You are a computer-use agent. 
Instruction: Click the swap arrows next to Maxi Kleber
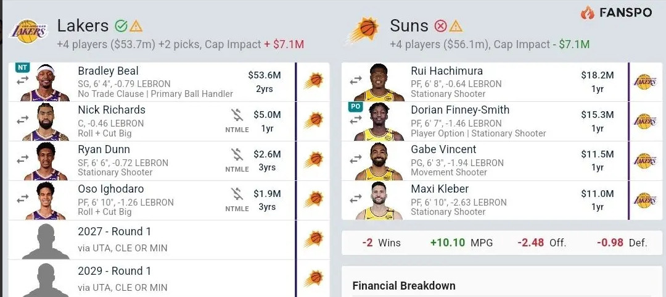356,198
